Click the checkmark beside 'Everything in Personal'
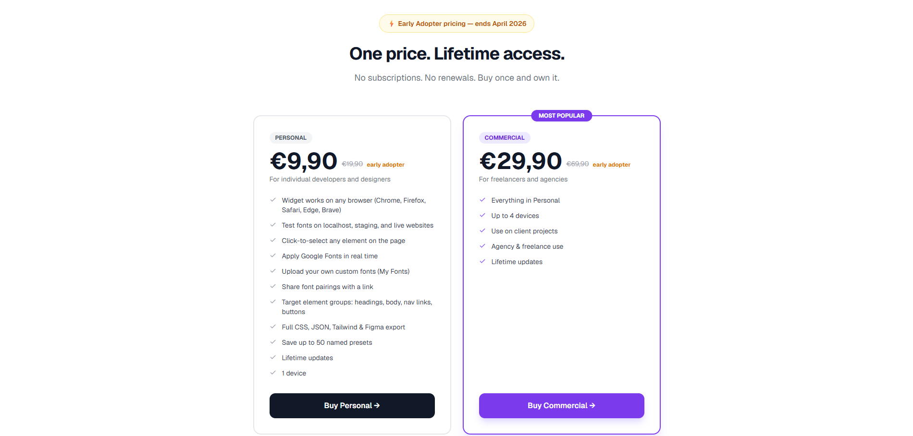 click(482, 200)
